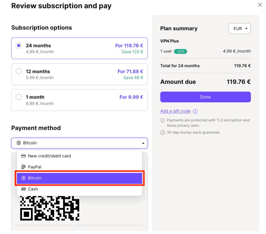Click the 'For 119.76 €' price text
266x234 pixels.
129,46
